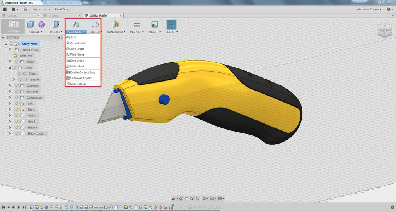Click the Select tool icon
Screen dimensions: 396x212
tap(171, 24)
